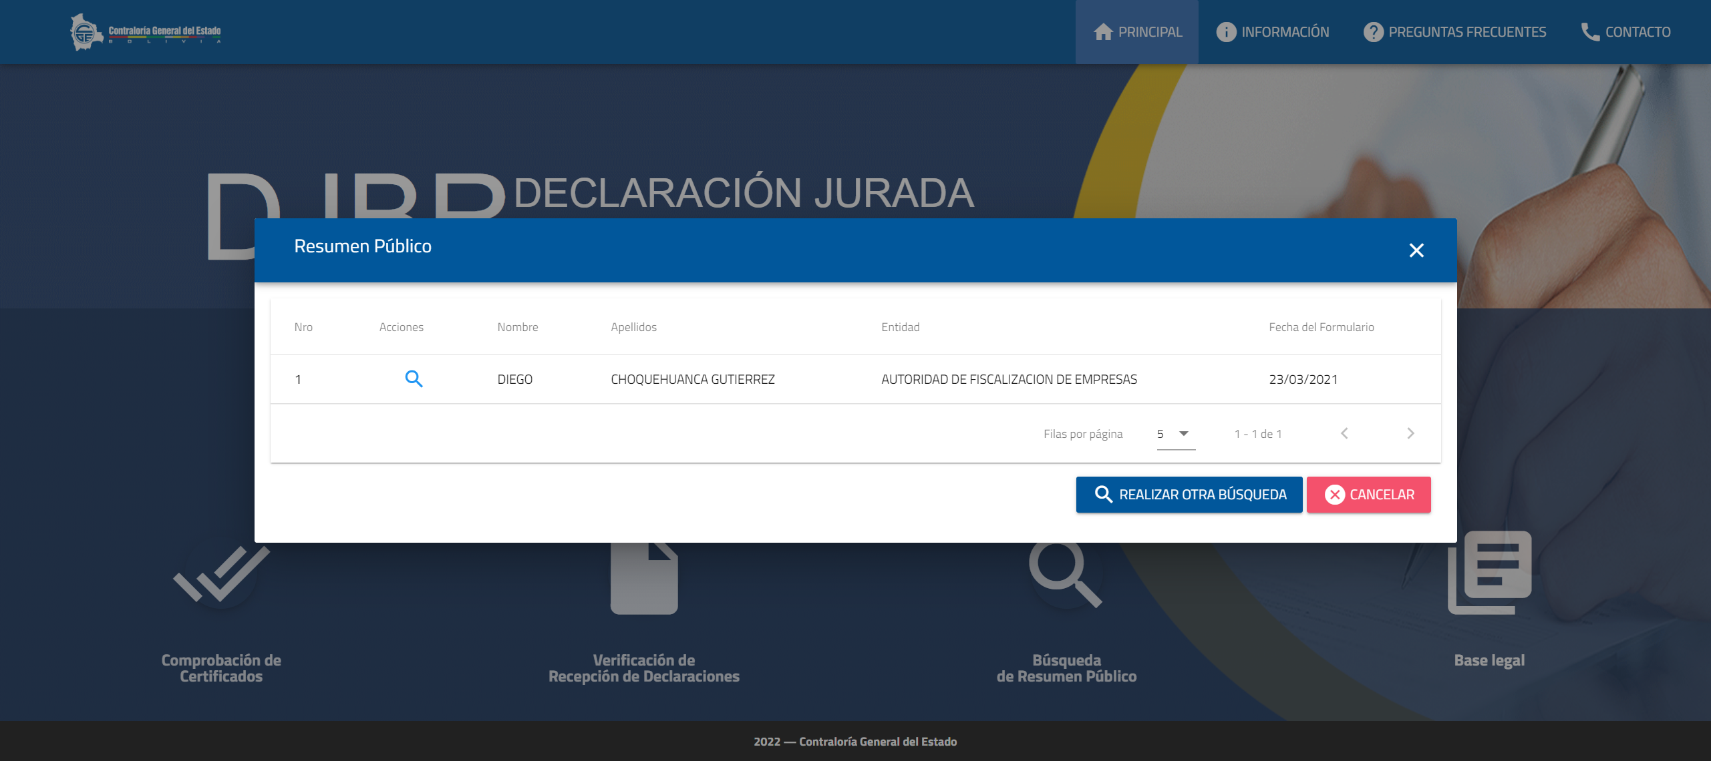Select the Nro column header
The width and height of the screenshot is (1711, 761).
point(303,327)
